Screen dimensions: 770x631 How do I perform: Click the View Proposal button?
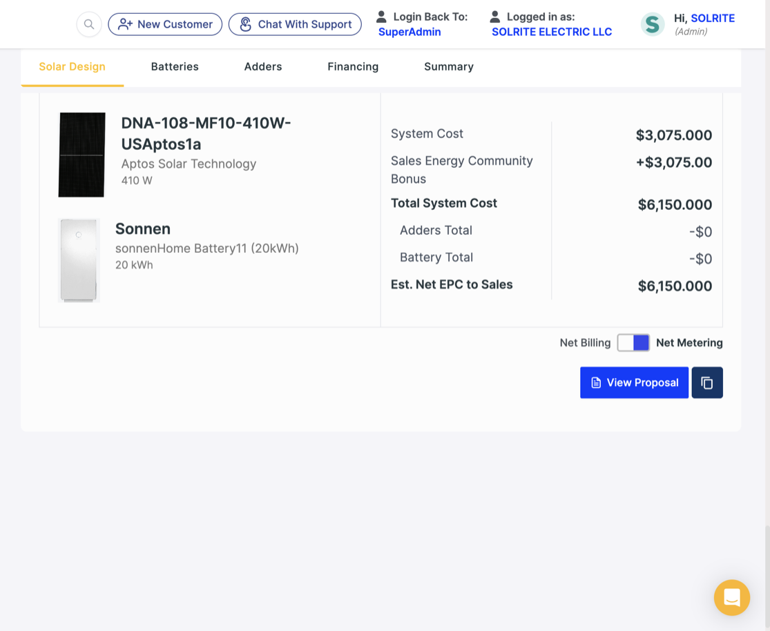[x=634, y=382]
